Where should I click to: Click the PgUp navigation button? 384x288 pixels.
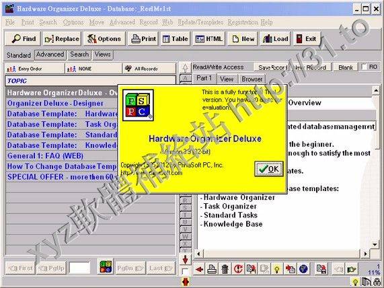[51, 268]
